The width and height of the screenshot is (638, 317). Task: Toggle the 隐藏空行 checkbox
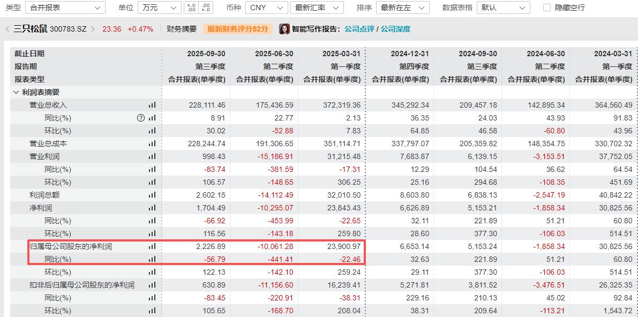pyautogui.click(x=547, y=7)
